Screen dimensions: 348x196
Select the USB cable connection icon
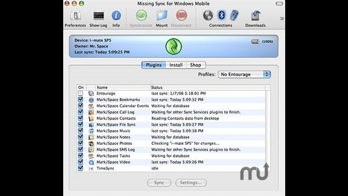[x=234, y=15]
